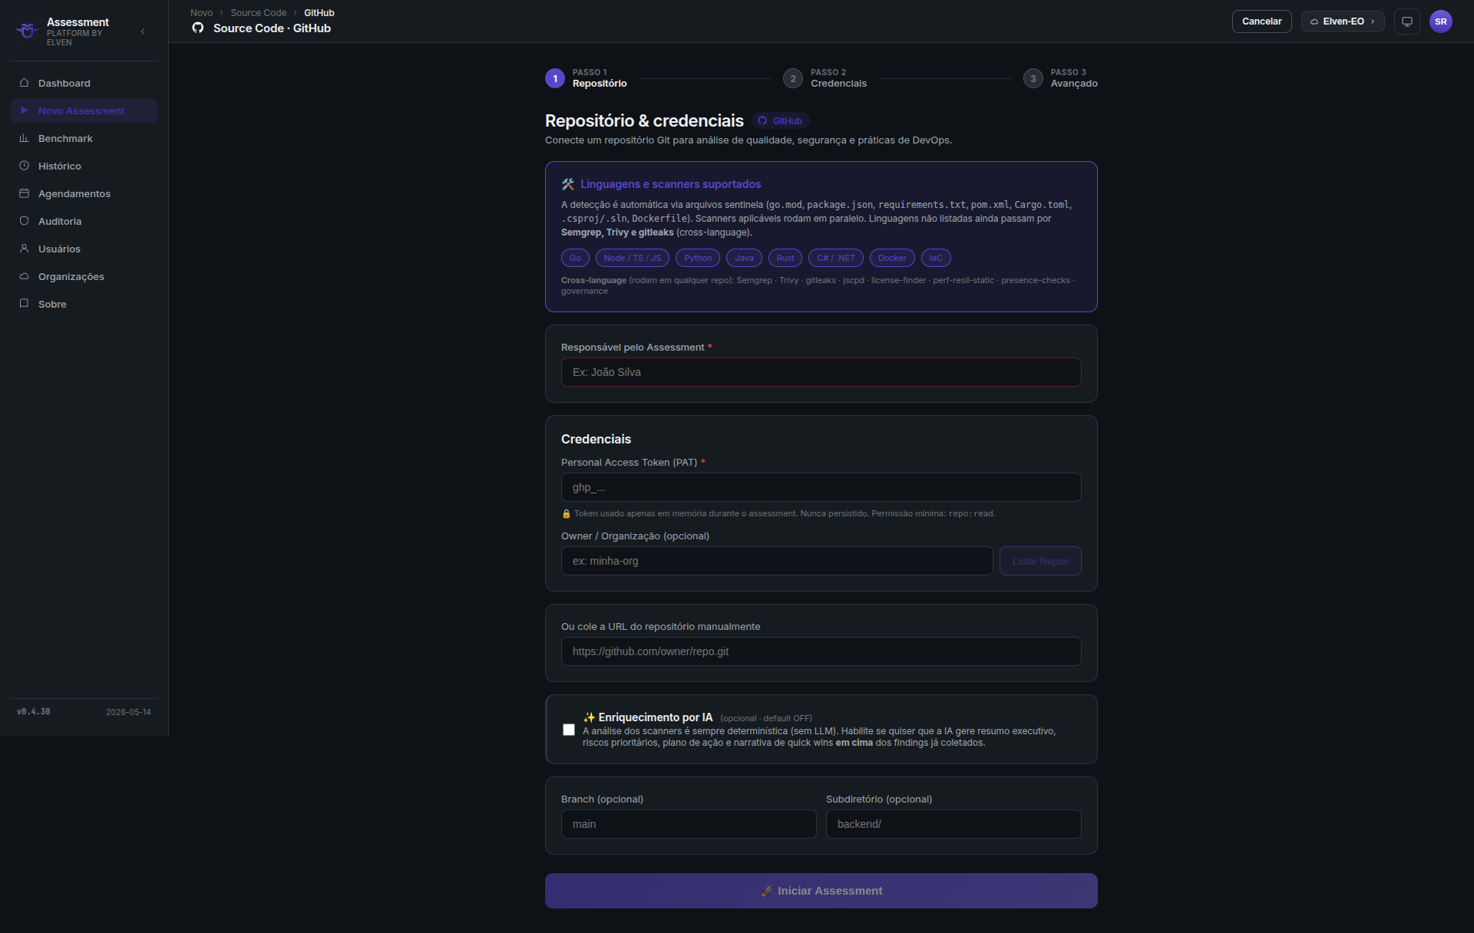The height and width of the screenshot is (933, 1474).
Task: Click the Usuários person icon
Action: tap(24, 249)
